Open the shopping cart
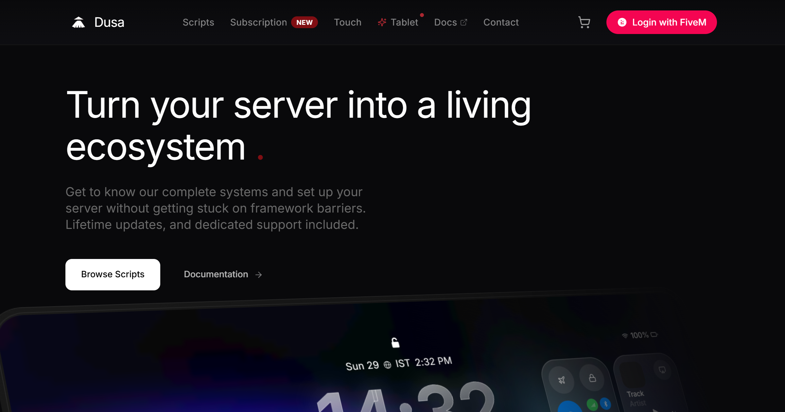Viewport: 785px width, 412px height. (584, 22)
